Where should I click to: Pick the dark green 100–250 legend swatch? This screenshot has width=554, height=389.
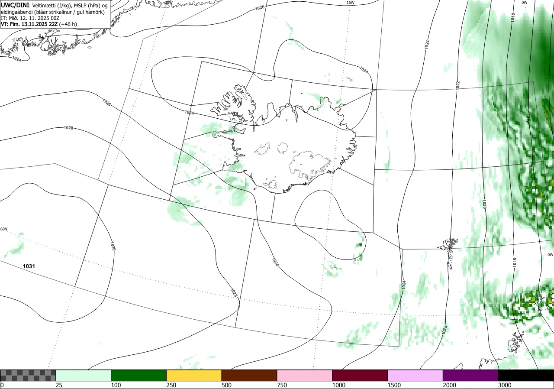coord(139,375)
